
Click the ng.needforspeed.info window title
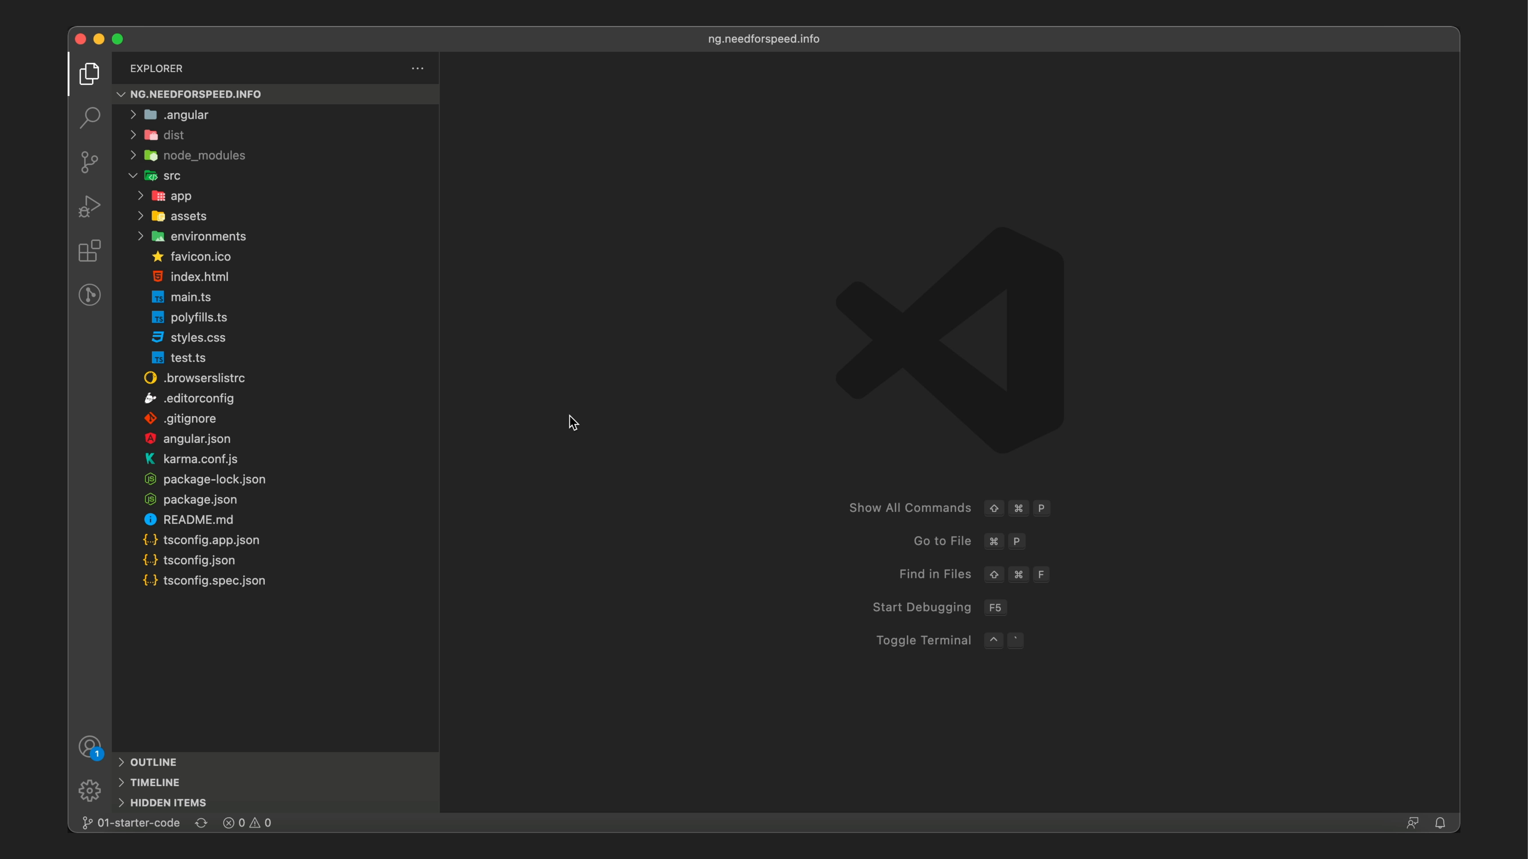(x=763, y=39)
